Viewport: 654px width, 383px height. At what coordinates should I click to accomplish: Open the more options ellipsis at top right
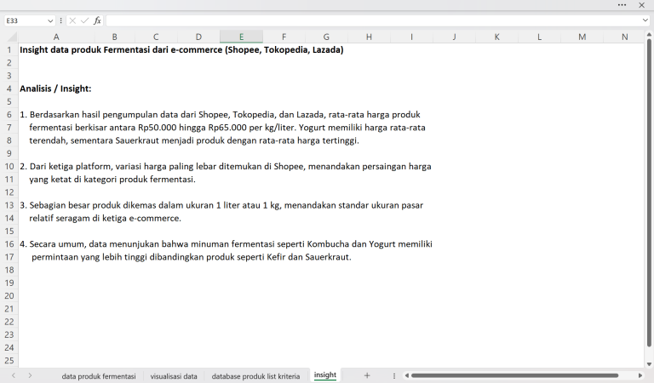click(622, 5)
